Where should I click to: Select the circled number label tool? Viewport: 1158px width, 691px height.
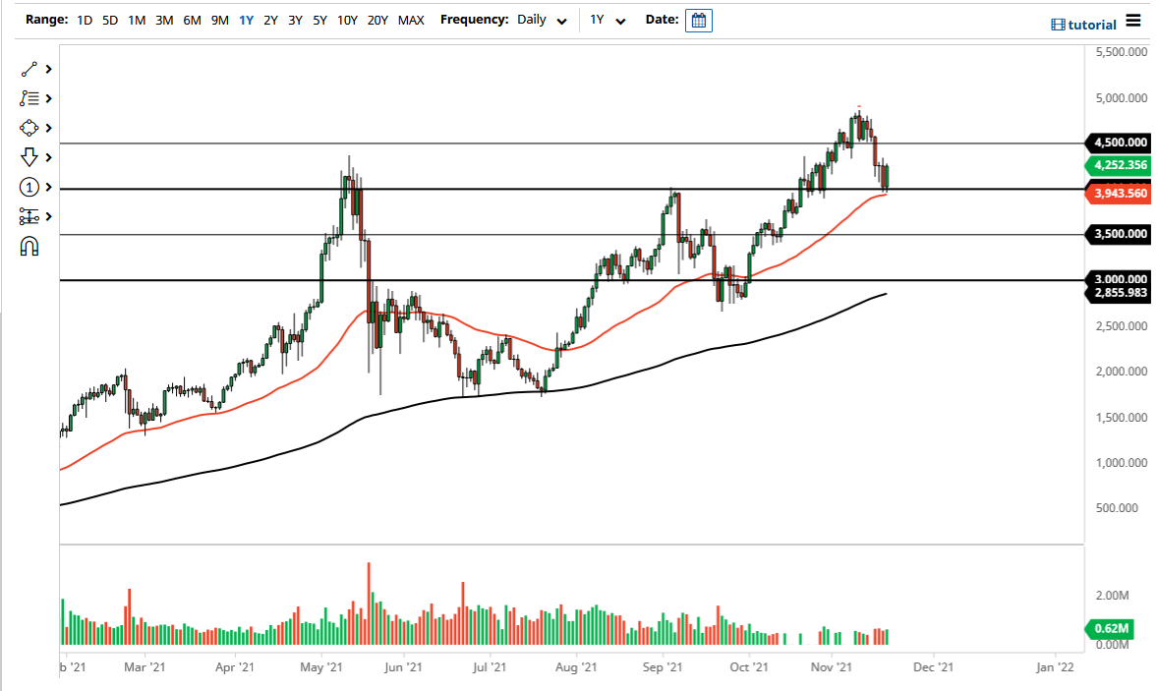(x=29, y=188)
